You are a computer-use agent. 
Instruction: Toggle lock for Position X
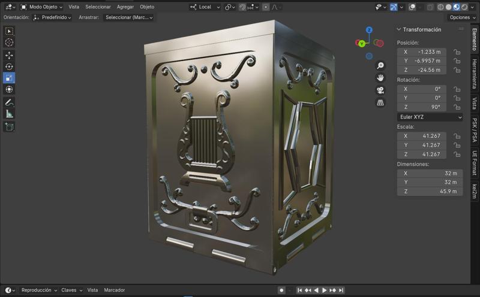click(x=457, y=52)
